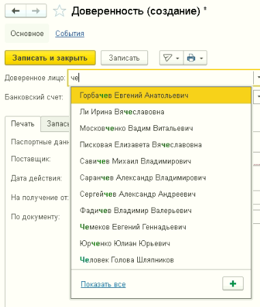Click the Поставщик field label
Viewport: 260px width, 307px height.
(x=31, y=159)
